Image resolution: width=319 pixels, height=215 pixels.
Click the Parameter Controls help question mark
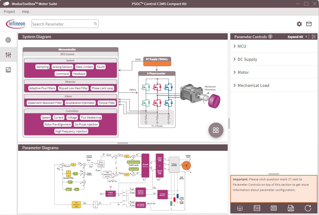tap(270, 37)
